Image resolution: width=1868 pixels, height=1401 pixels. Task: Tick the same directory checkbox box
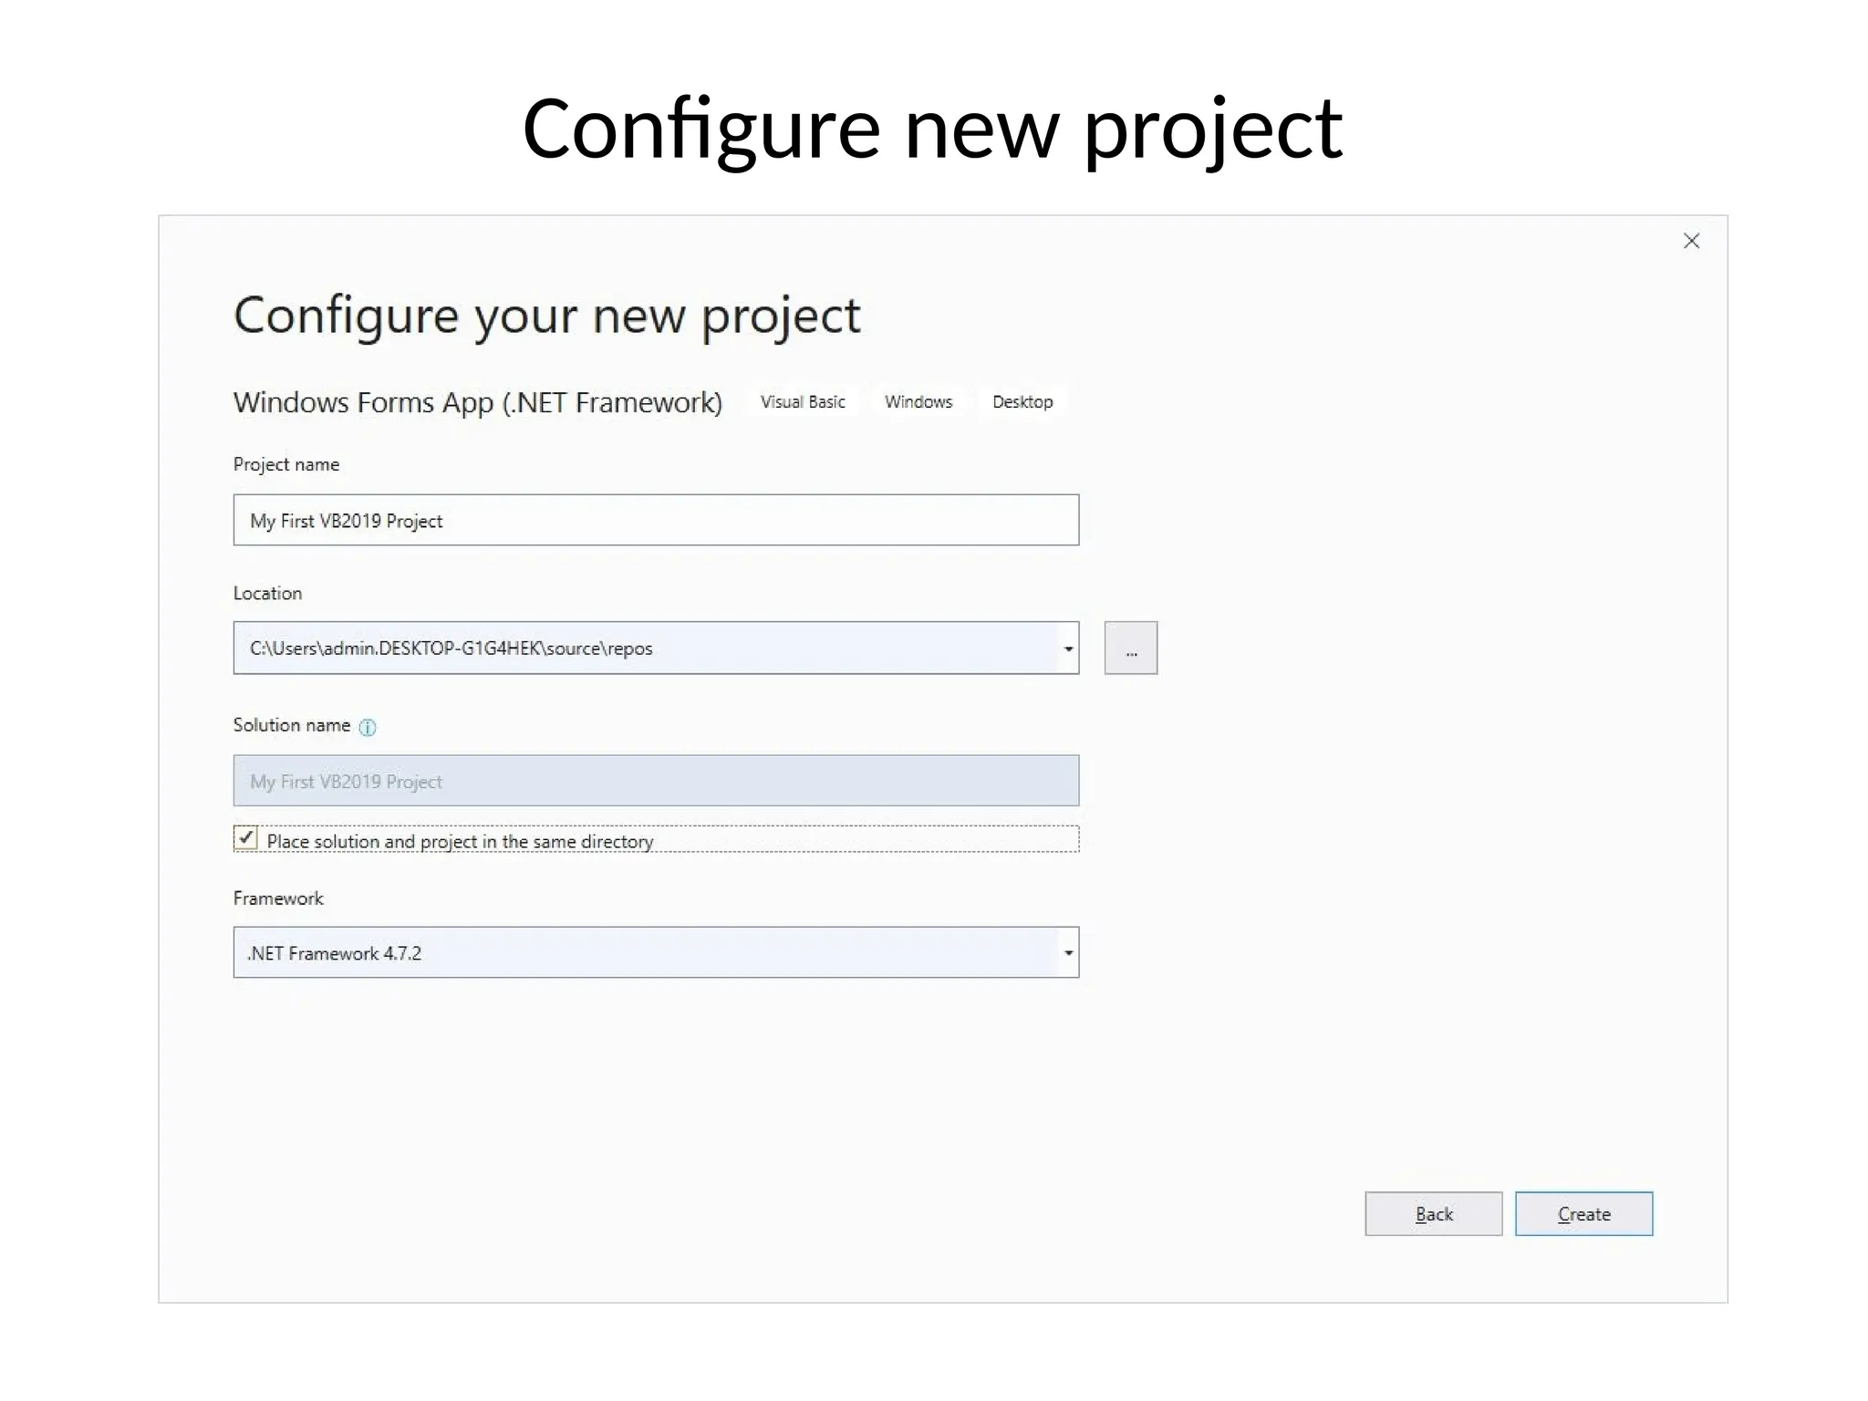point(245,838)
